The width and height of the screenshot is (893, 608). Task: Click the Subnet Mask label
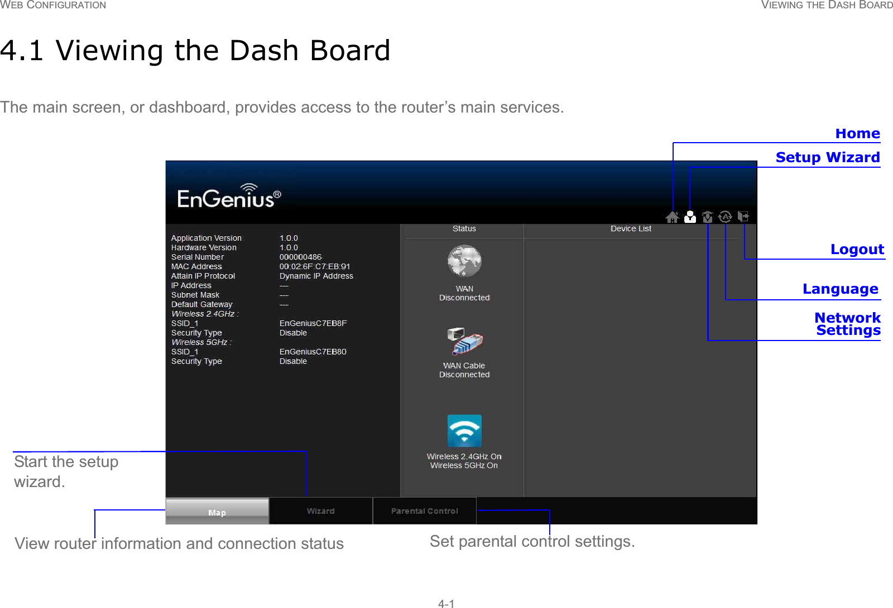click(195, 295)
